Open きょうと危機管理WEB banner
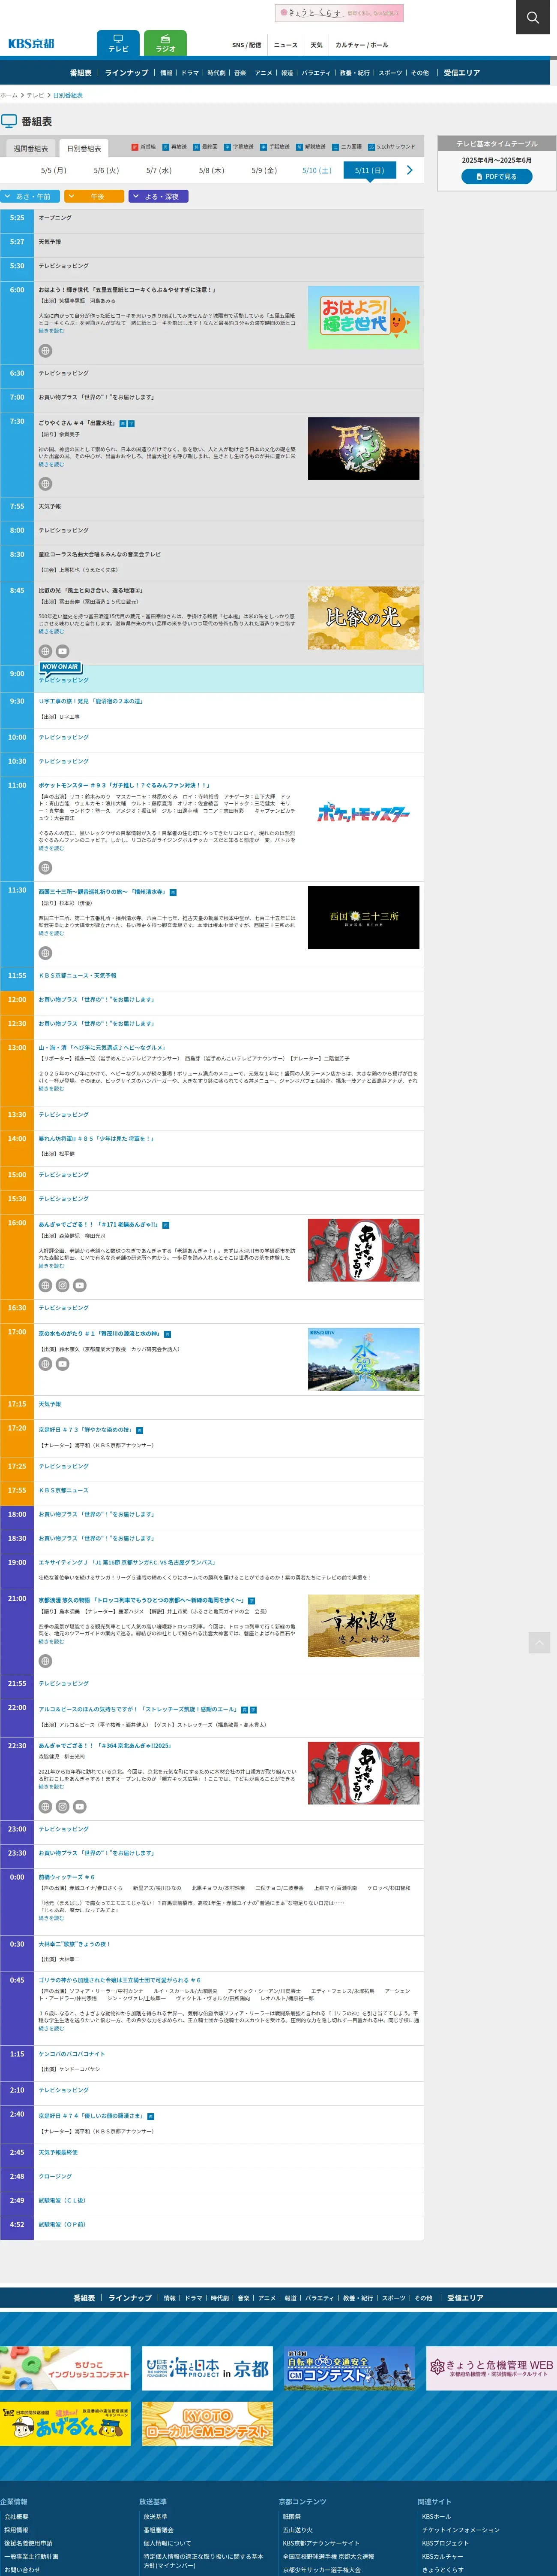 pos(491,2368)
